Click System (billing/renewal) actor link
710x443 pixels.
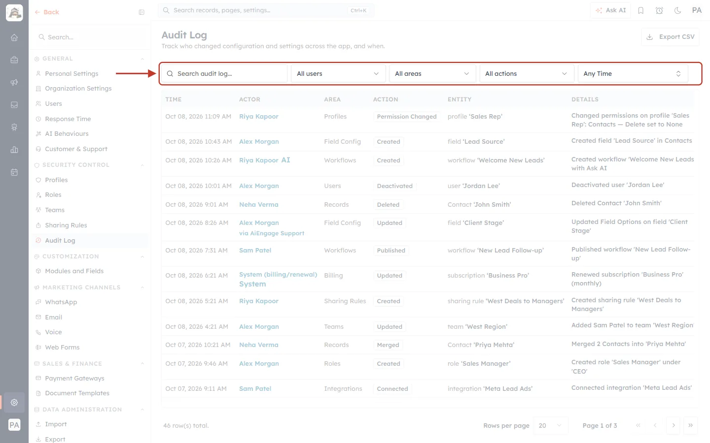(x=278, y=275)
